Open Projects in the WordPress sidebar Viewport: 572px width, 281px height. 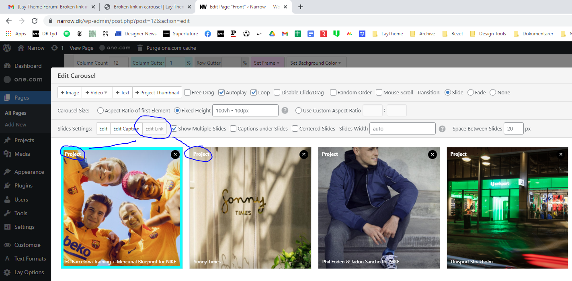[x=24, y=140]
